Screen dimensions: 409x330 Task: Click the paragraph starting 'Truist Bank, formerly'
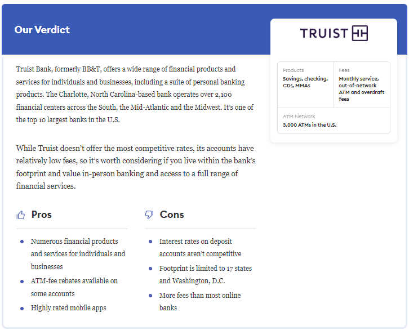[135, 95]
